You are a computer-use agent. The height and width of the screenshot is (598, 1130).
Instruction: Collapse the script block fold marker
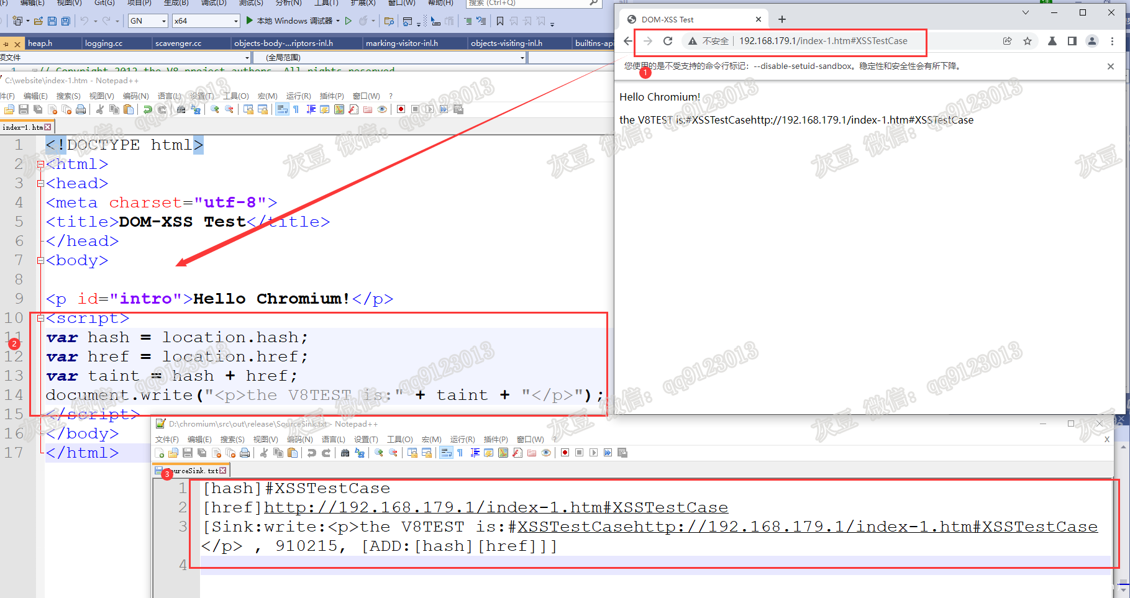[x=40, y=319]
